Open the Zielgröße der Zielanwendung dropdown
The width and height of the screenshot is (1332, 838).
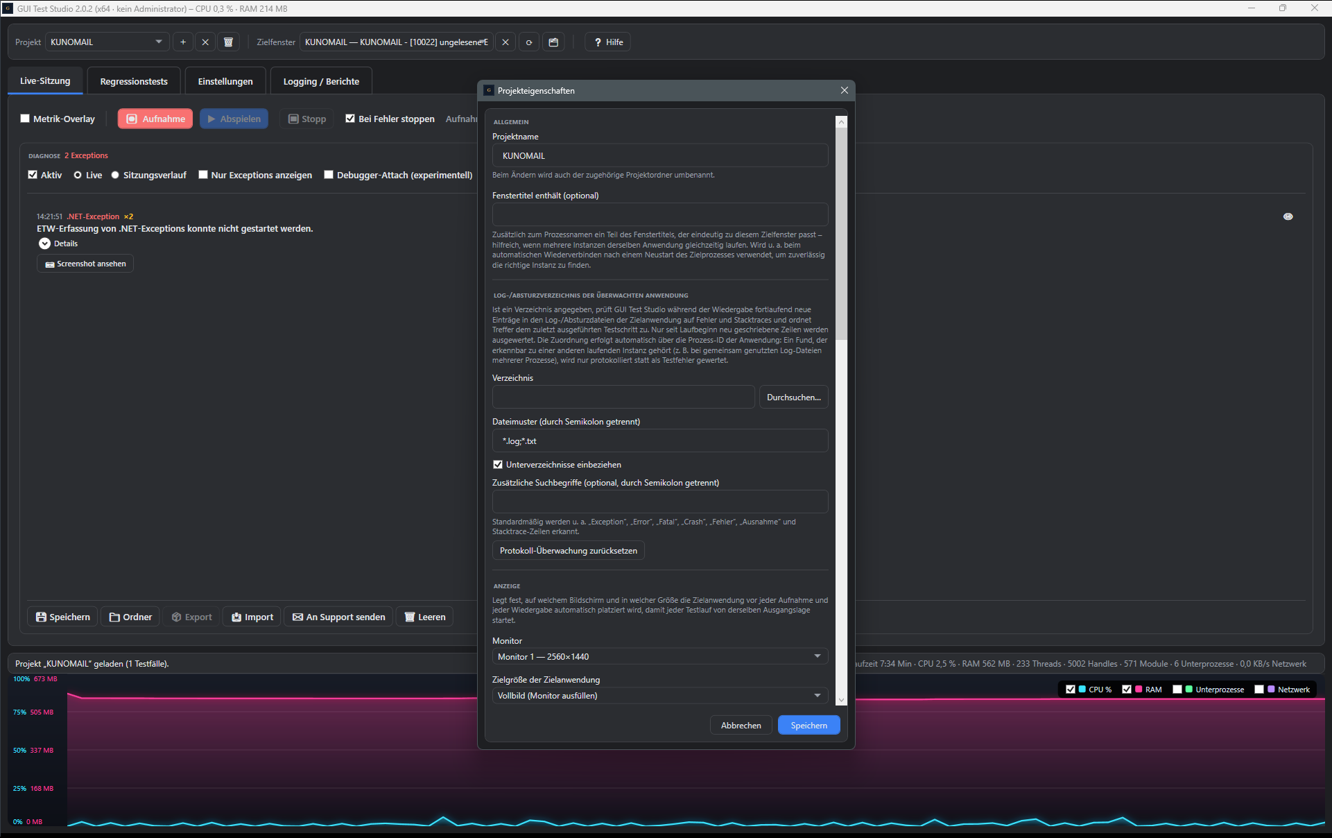[660, 695]
